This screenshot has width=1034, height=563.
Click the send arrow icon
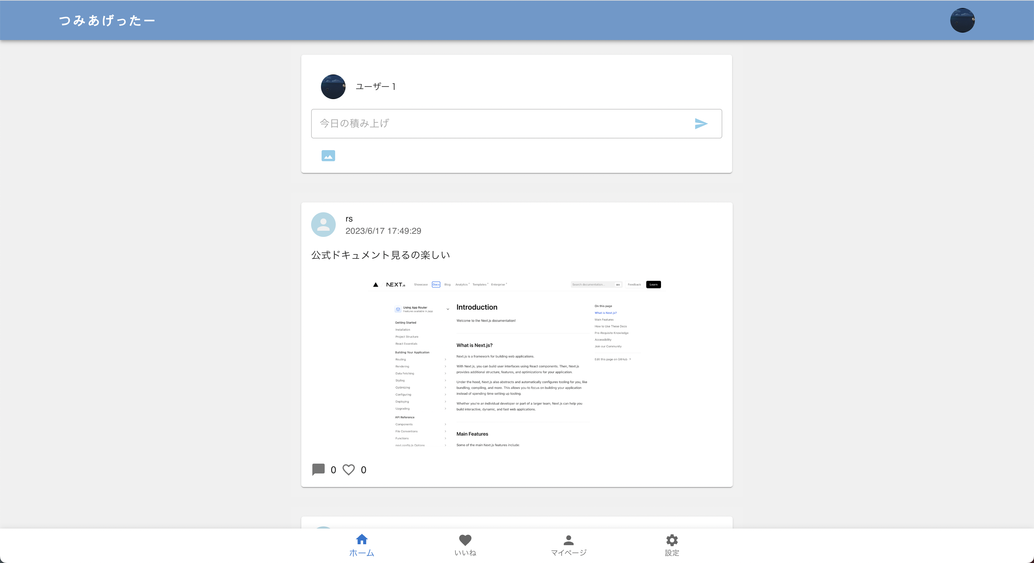click(x=701, y=124)
